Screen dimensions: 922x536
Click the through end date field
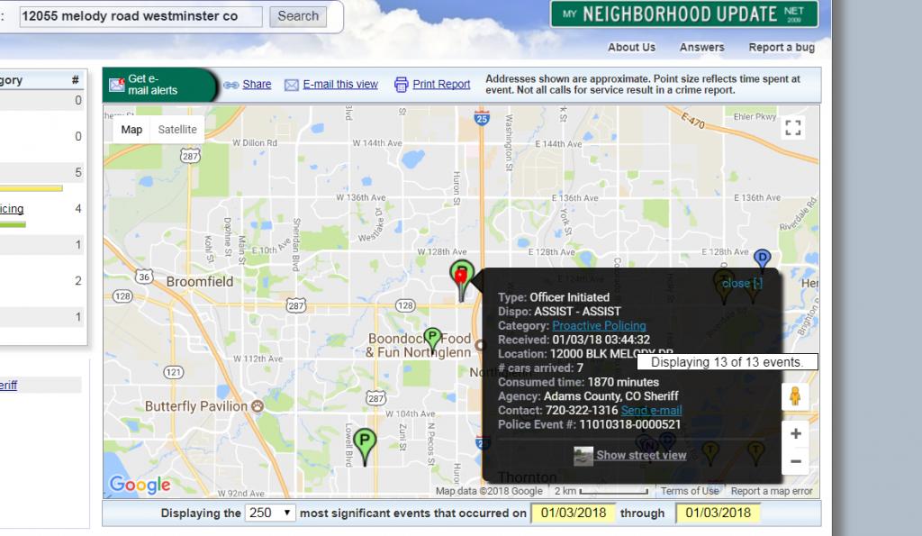(718, 513)
